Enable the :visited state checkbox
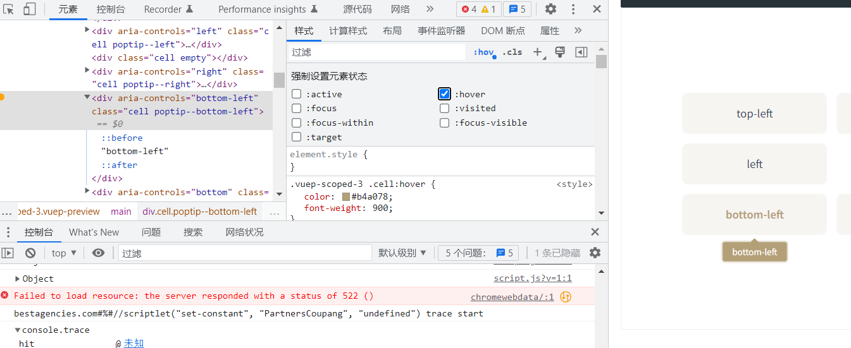851x348 pixels. [445, 109]
